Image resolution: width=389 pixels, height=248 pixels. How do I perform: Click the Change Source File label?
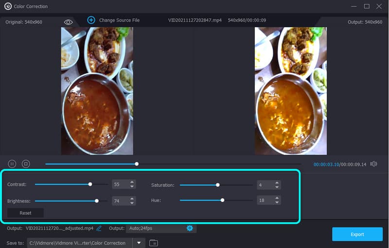pyautogui.click(x=119, y=20)
